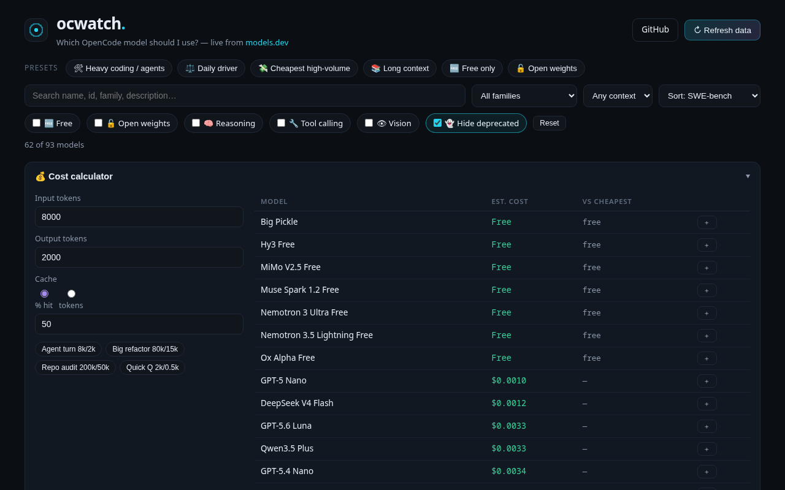Add Big Pickle with its plus button

[x=706, y=222]
